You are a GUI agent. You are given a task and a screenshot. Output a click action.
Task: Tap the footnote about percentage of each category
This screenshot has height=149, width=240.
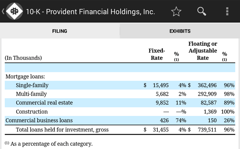click(49, 144)
